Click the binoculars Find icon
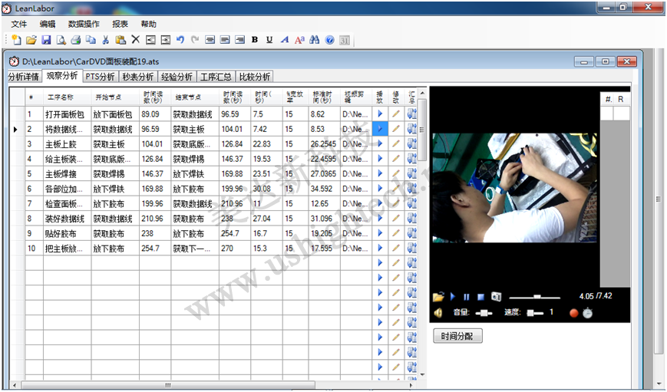The width and height of the screenshot is (667, 392). (x=314, y=40)
